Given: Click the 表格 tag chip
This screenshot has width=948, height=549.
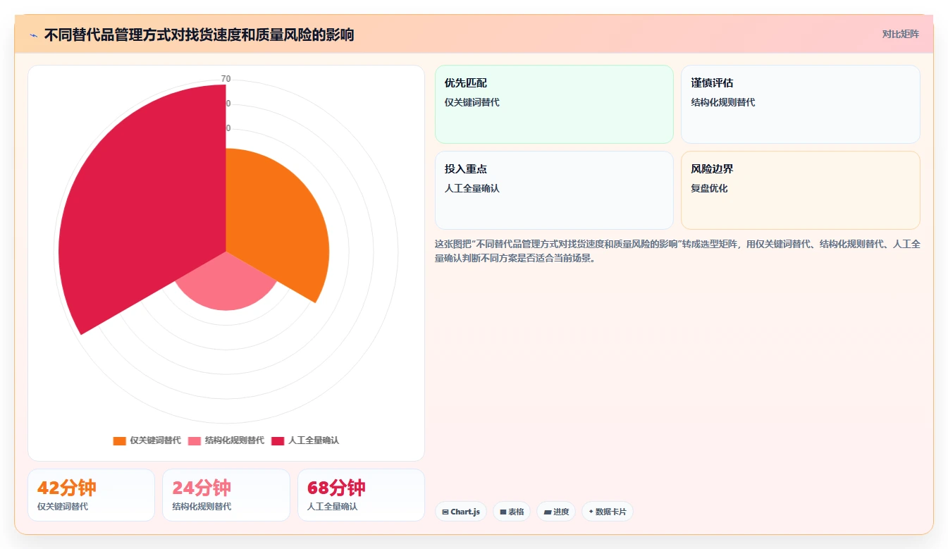Looking at the screenshot, I should [512, 512].
